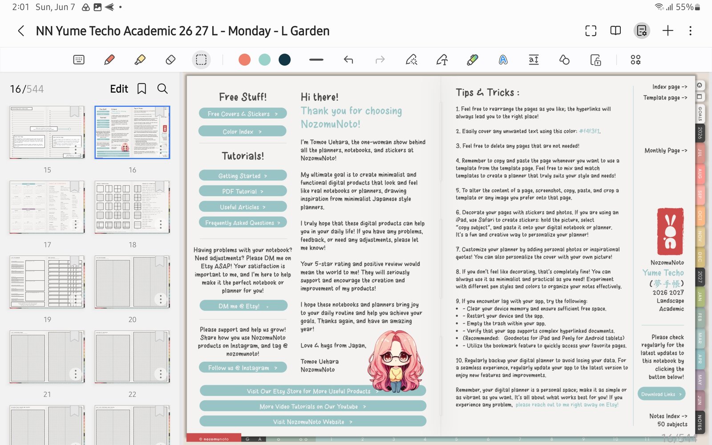Jump to NOTES tab

tap(700, 422)
